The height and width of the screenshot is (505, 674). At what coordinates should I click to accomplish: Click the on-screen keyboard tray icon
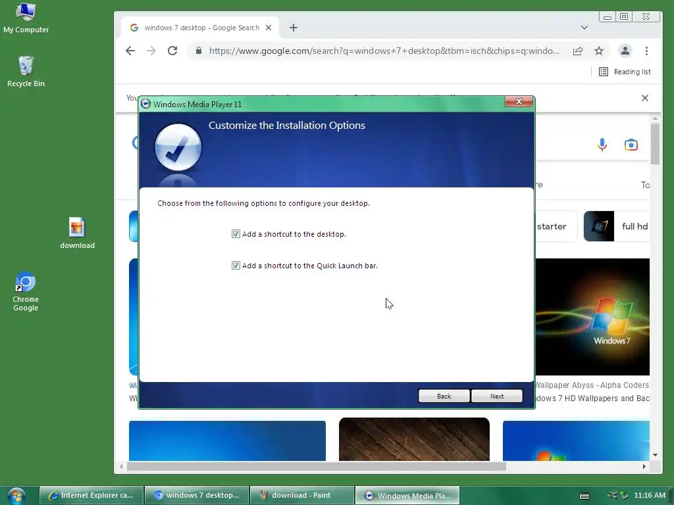point(584,496)
